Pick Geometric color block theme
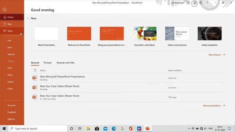This screenshot has height=132, width=235. (x=144, y=36)
